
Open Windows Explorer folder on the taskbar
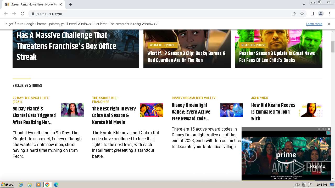point(30,185)
